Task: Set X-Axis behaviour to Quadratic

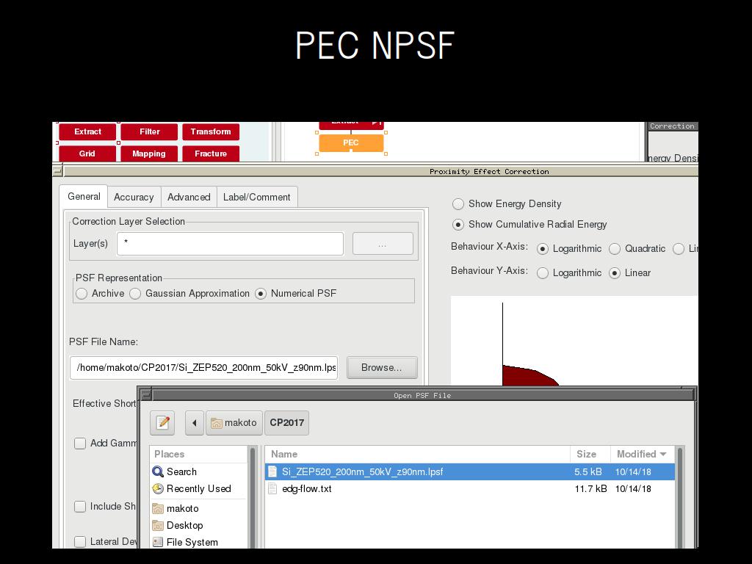Action: (x=615, y=249)
